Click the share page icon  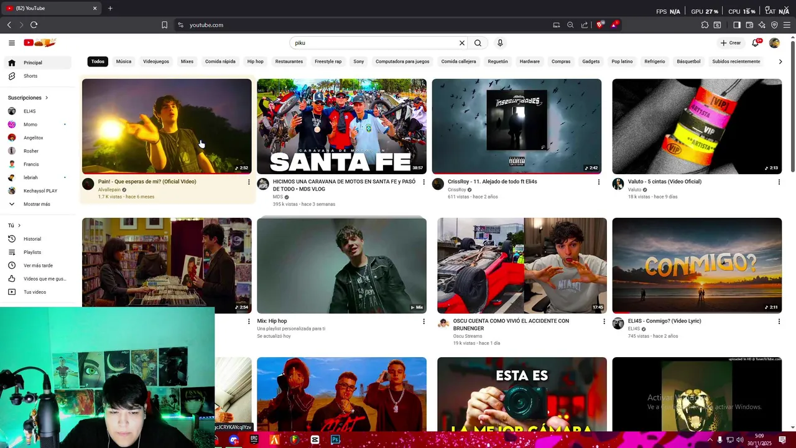585,25
